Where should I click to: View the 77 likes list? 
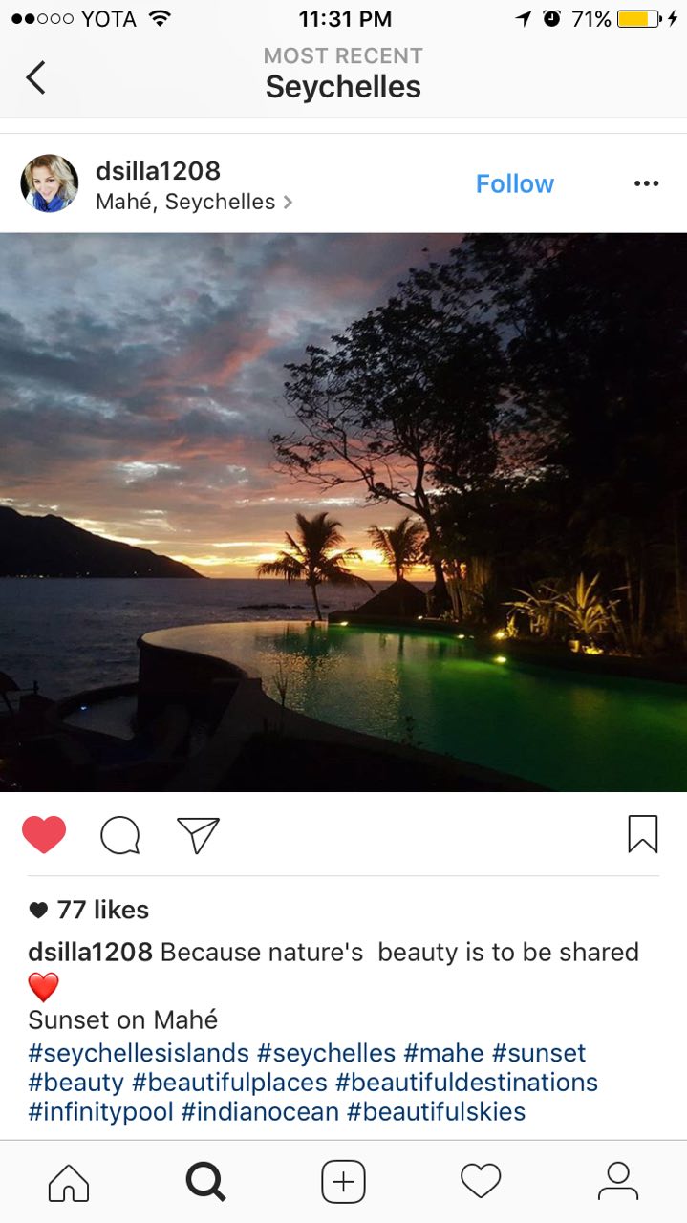tap(89, 910)
